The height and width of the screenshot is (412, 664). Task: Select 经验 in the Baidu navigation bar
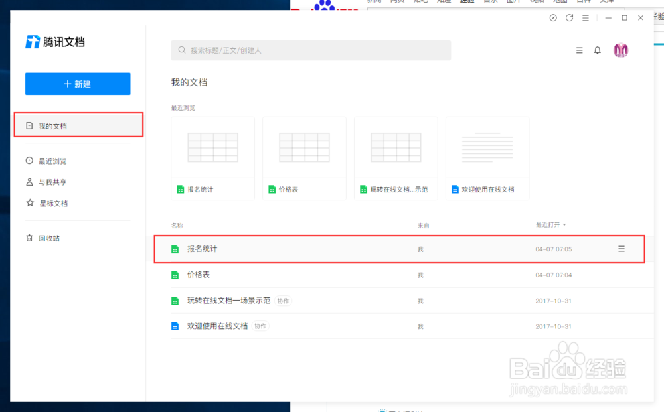pyautogui.click(x=467, y=2)
